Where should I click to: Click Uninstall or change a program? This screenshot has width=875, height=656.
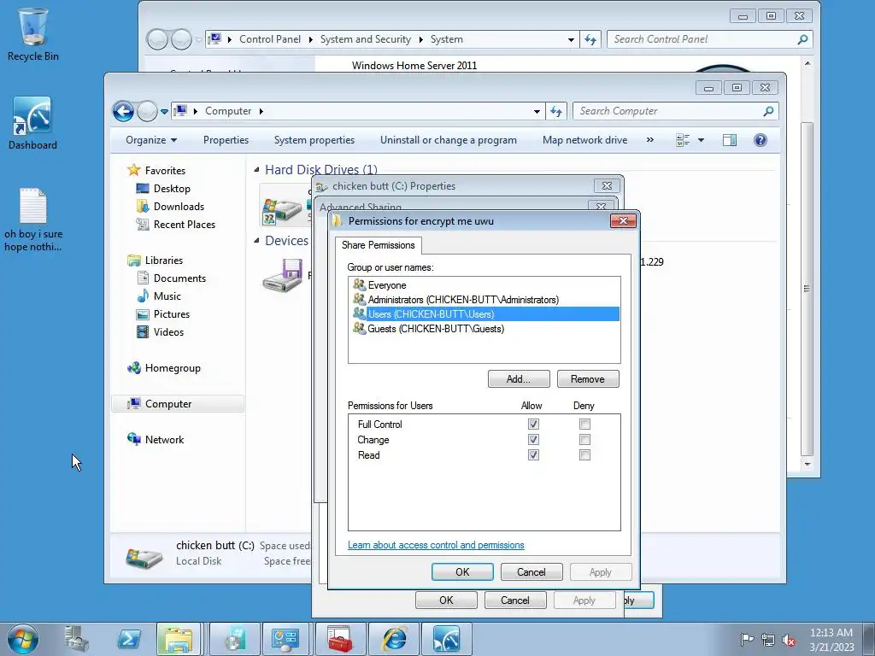coord(448,140)
